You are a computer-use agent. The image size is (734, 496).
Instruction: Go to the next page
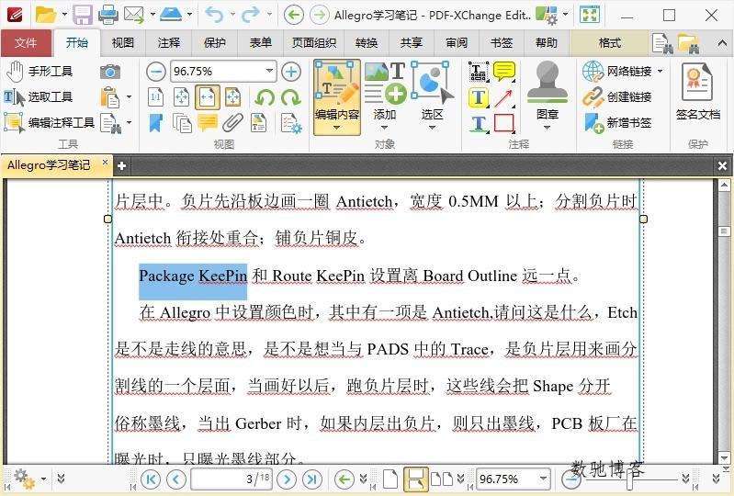[287, 479]
